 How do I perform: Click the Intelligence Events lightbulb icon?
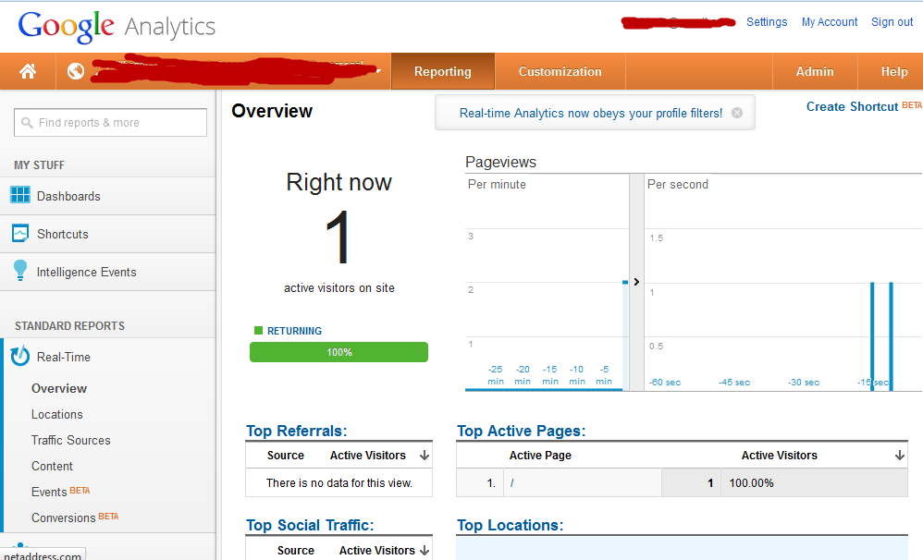20,271
